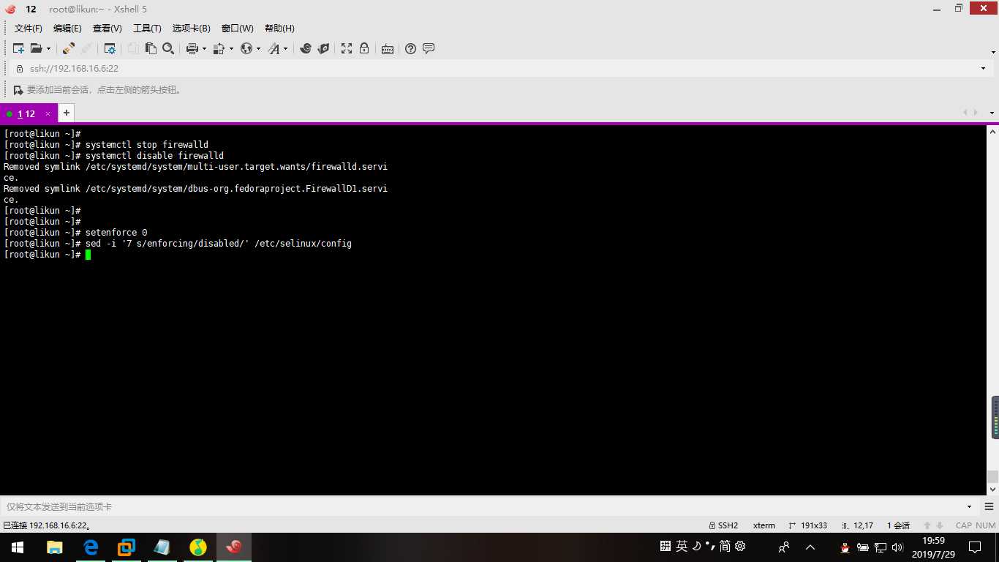Click the virtual keyboard icon
The width and height of the screenshot is (999, 562).
(388, 49)
